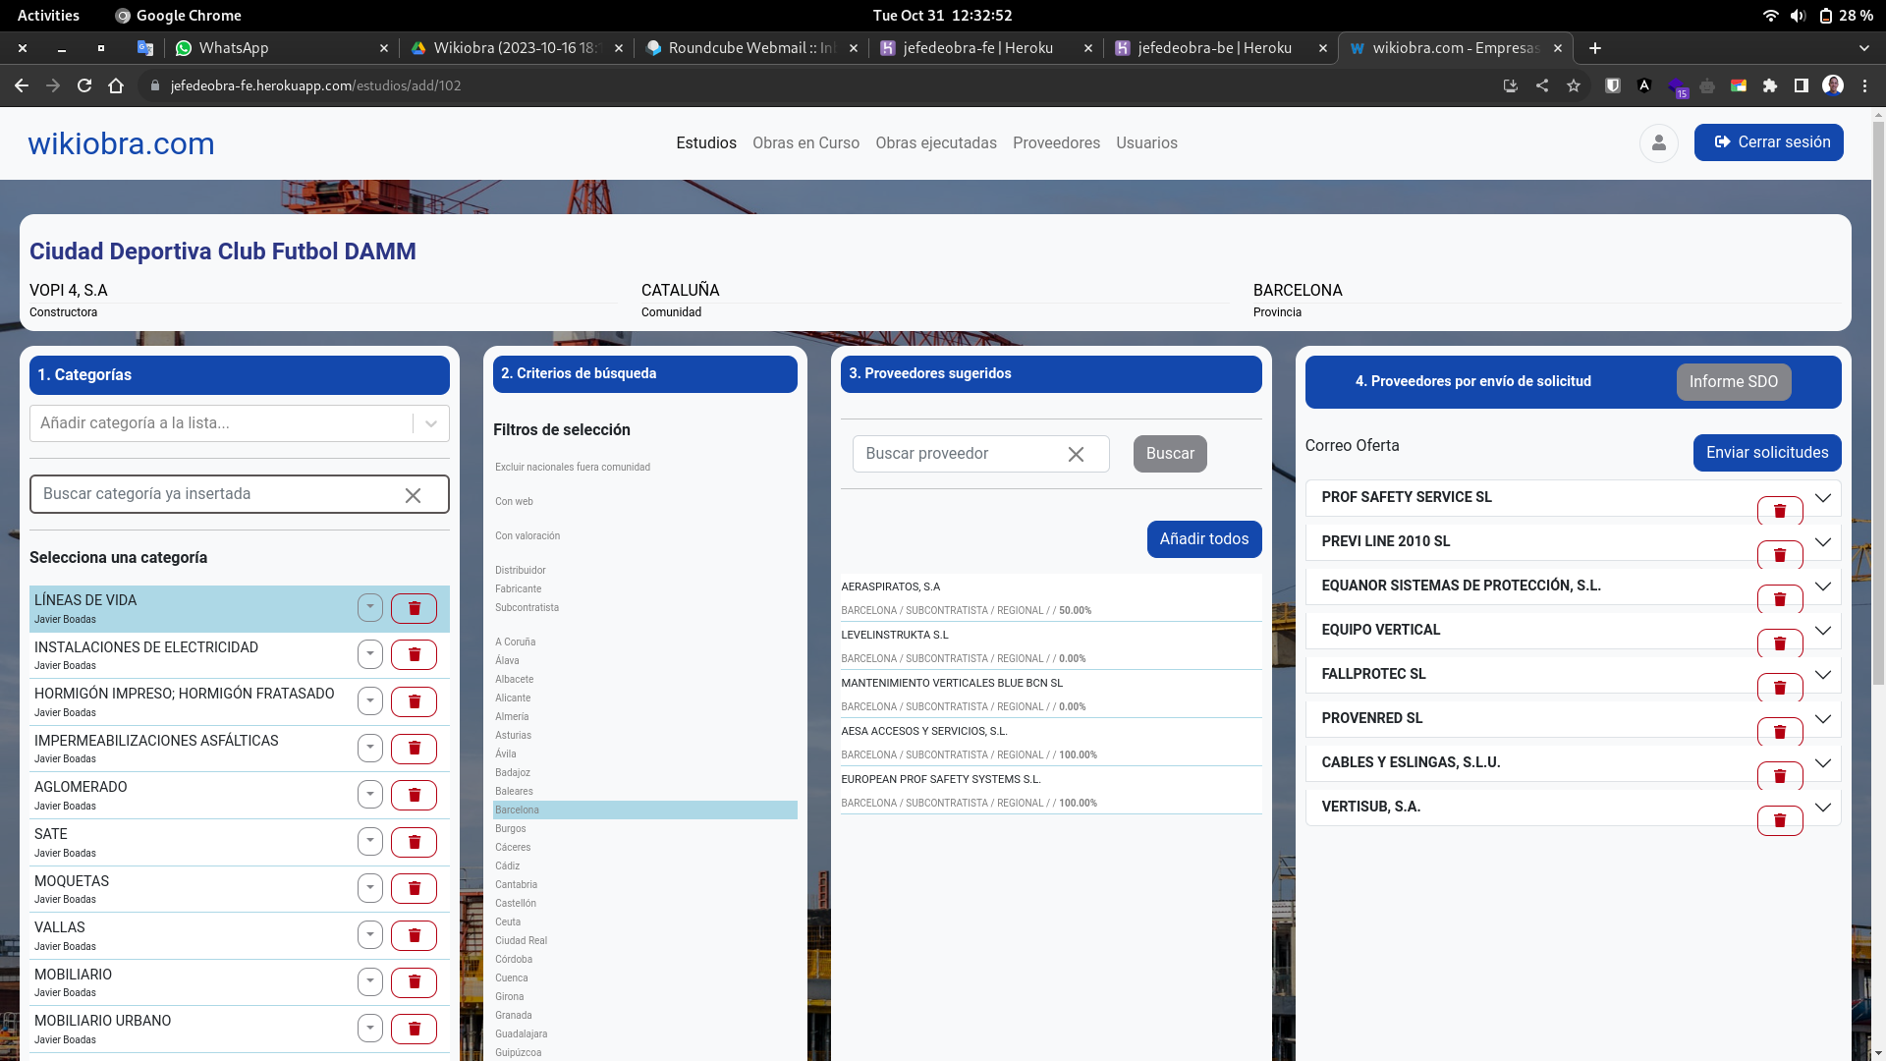Click Enviar solicitudes button

pos(1766,453)
